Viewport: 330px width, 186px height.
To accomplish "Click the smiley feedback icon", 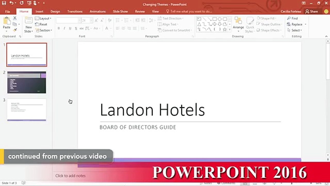I will coord(326,11).
